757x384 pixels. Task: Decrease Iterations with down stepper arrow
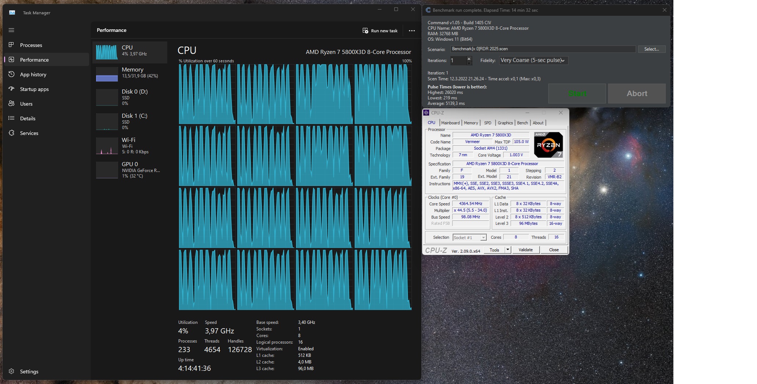click(x=469, y=63)
